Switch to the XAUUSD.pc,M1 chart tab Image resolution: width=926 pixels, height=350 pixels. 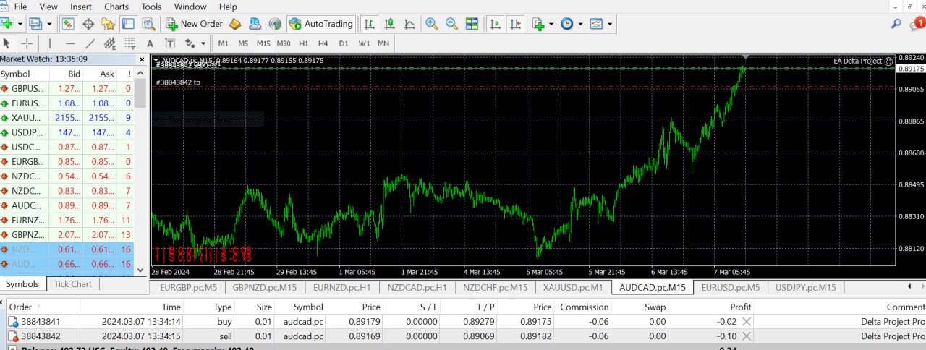tap(573, 287)
